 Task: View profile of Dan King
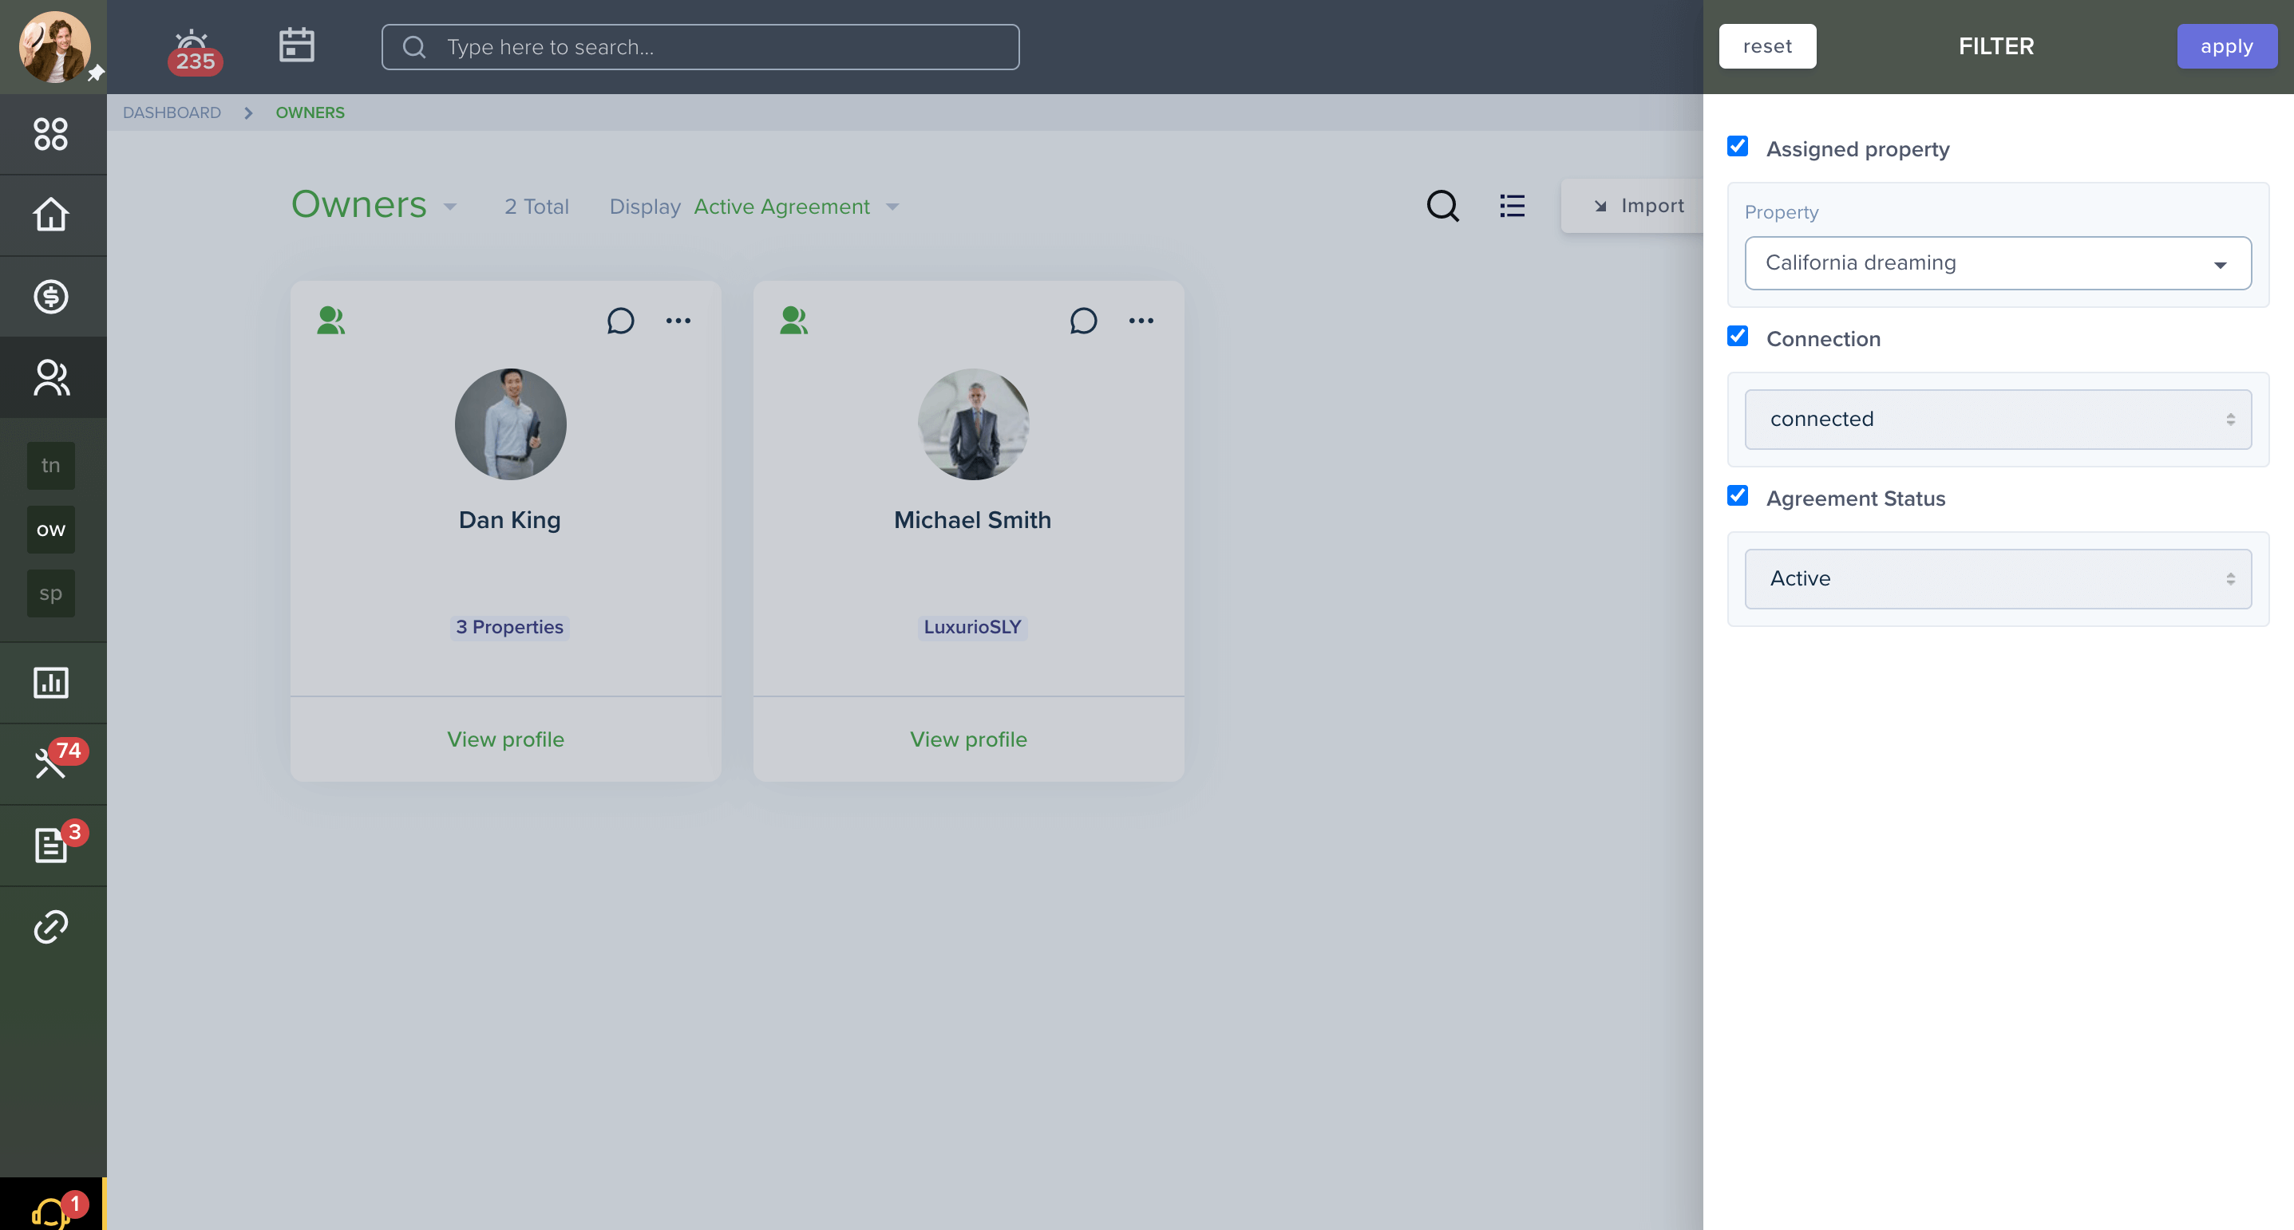click(506, 739)
